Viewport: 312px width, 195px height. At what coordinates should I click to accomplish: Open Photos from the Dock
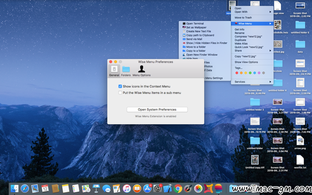point(198,189)
